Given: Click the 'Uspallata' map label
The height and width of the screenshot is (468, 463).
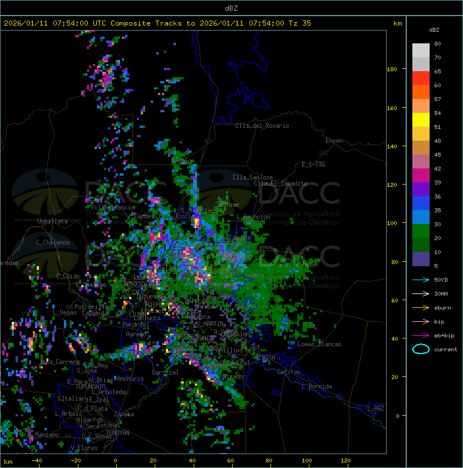Looking at the screenshot, I should 52,221.
